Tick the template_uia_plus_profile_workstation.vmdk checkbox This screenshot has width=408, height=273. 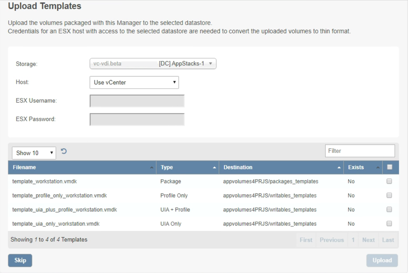pos(389,209)
